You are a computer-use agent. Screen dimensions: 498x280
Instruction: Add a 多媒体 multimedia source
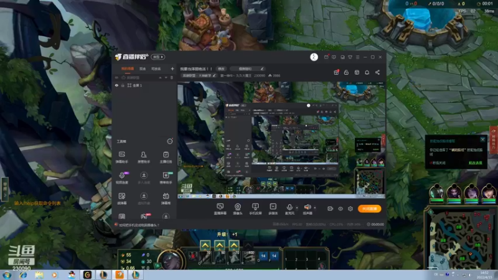273,209
